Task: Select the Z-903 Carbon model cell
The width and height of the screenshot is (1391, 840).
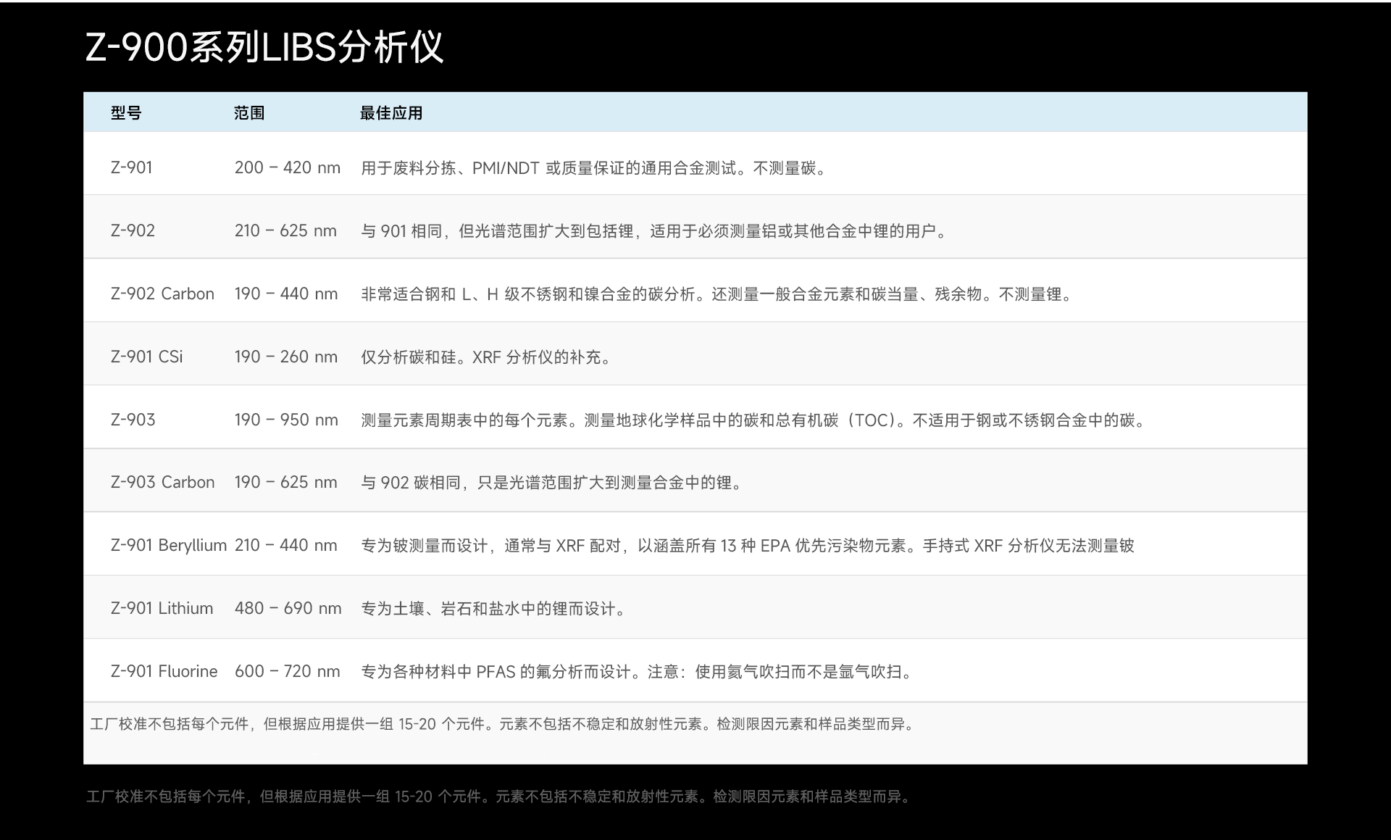Action: click(x=162, y=482)
